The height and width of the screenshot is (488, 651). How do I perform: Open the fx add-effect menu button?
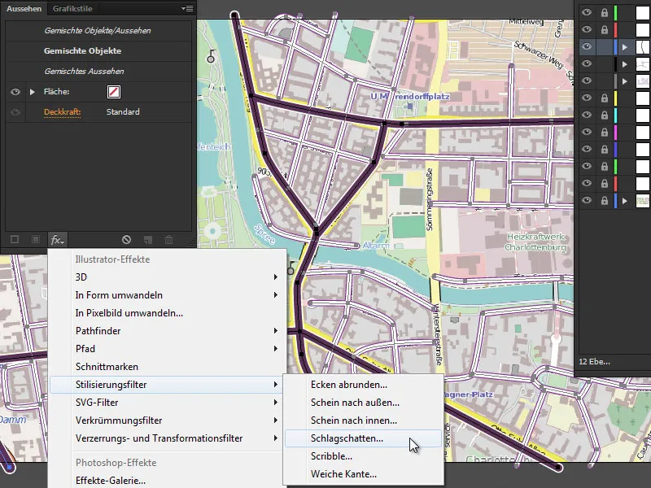point(57,240)
